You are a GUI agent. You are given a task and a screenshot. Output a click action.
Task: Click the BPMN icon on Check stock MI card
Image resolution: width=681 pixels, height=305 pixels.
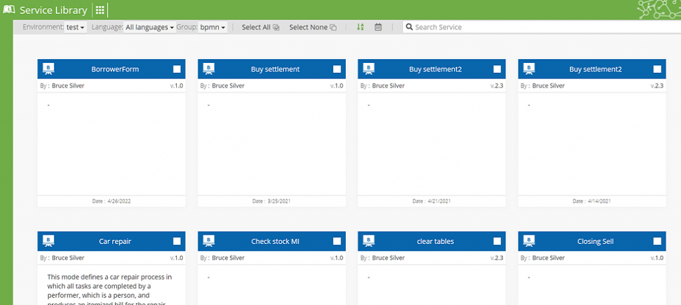[209, 241]
